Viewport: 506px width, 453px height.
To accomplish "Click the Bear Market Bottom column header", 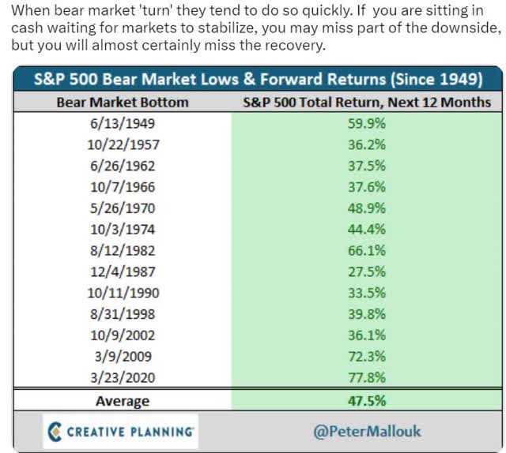I will [121, 103].
